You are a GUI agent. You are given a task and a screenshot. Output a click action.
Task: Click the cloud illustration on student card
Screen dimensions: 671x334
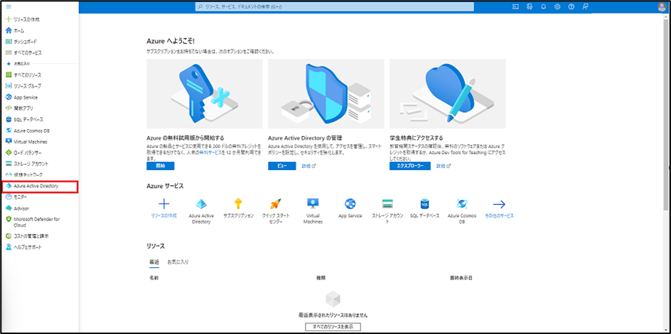[448, 94]
